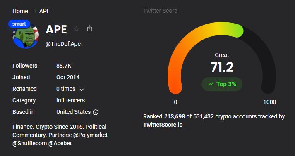Click the Renamed label

click(24, 89)
